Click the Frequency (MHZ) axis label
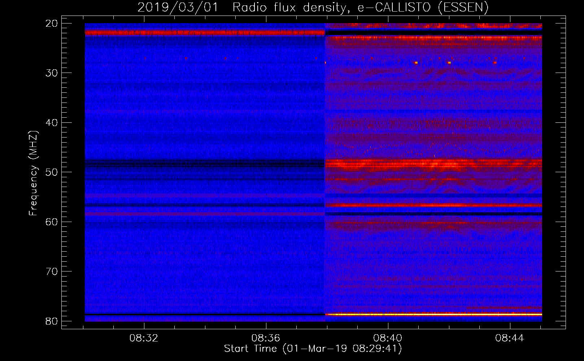 coord(33,173)
